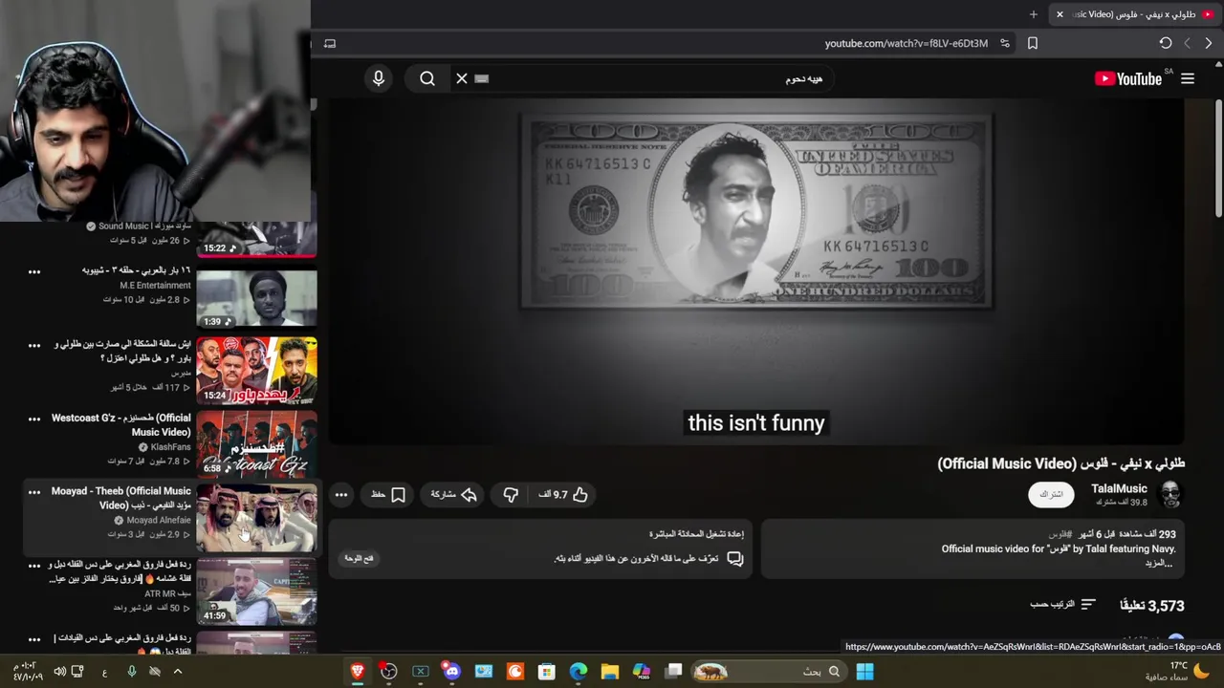The image size is (1224, 688).
Task: Open the clock and date in system tray
Action: (27, 672)
